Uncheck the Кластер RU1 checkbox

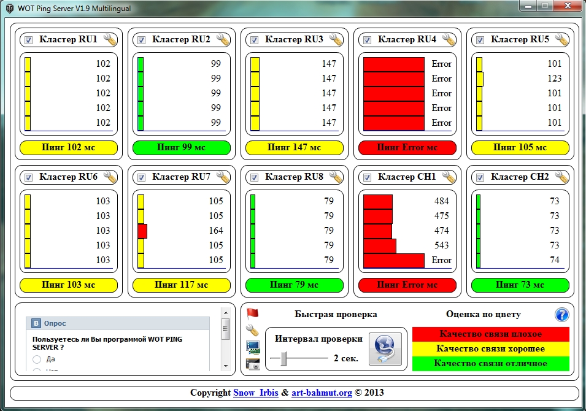(28, 40)
